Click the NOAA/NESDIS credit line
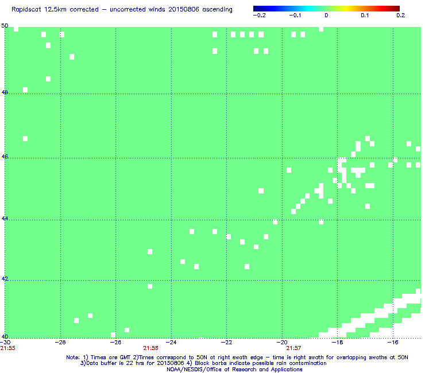 [x=234, y=370]
